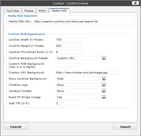Click the 'CoolIris Width In Pixels:' label
The width and height of the screenshot is (141, 136).
click(x=26, y=40)
